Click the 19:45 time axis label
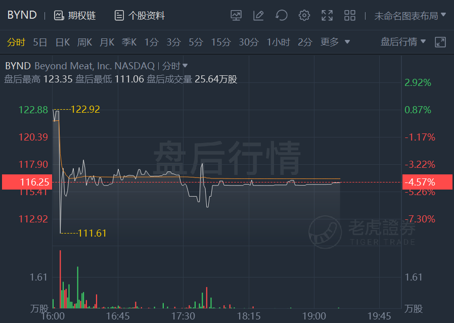 [x=379, y=316]
